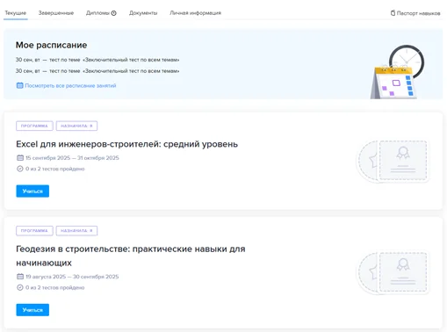
Task: Click tests progress text on Excel course
Action: pyautogui.click(x=55, y=169)
